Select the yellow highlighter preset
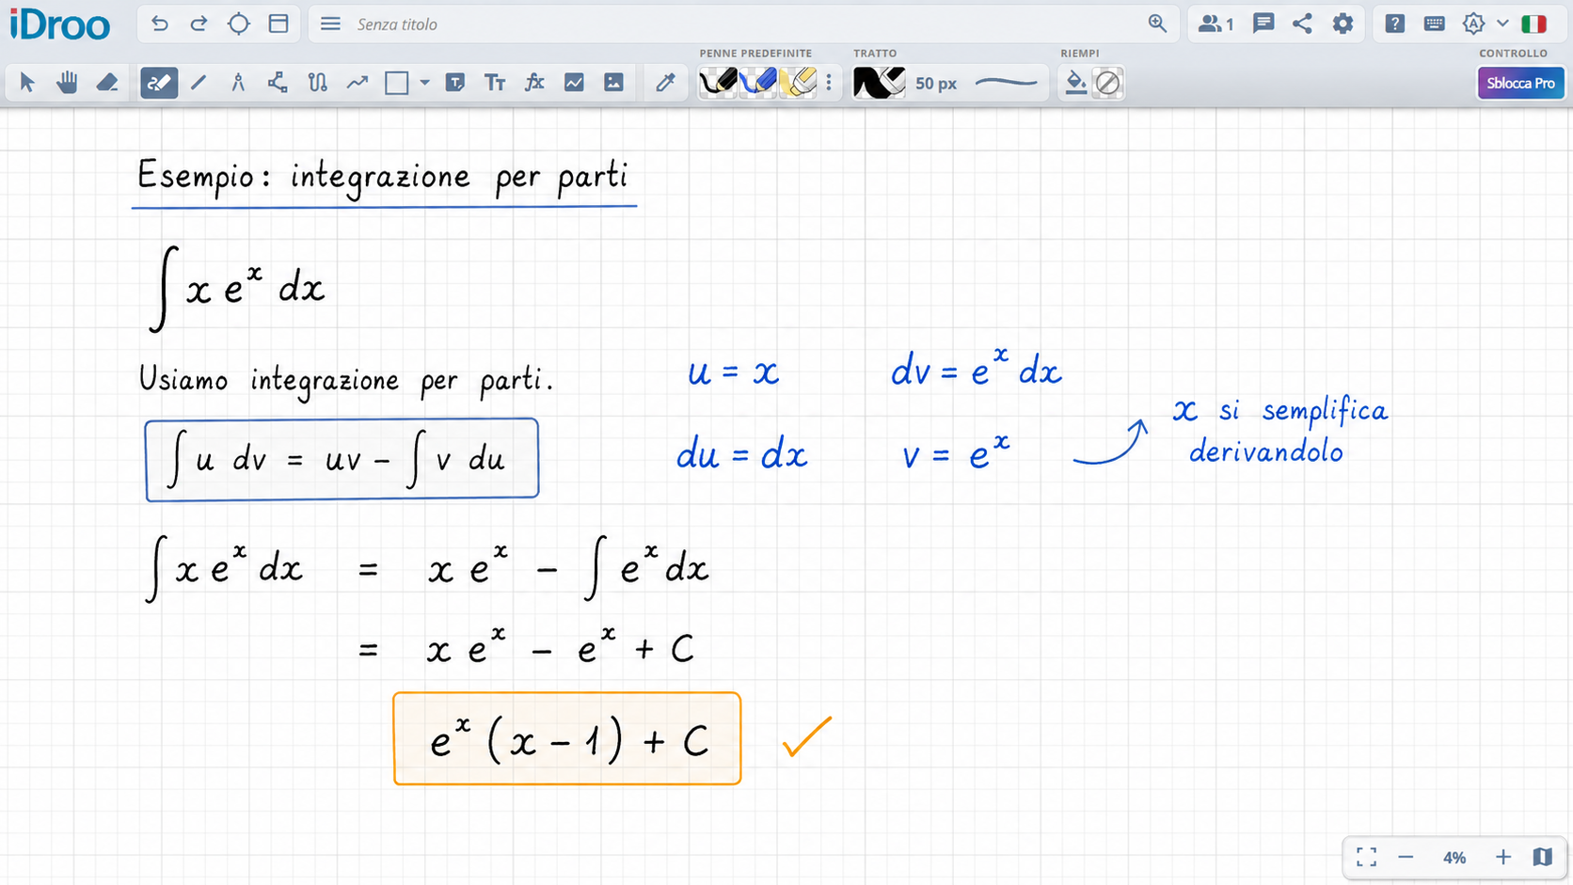Screen dimensions: 1573x885 coord(798,83)
